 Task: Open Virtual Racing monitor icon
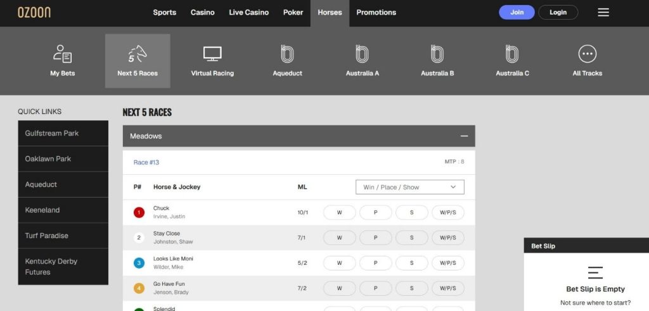pos(212,54)
